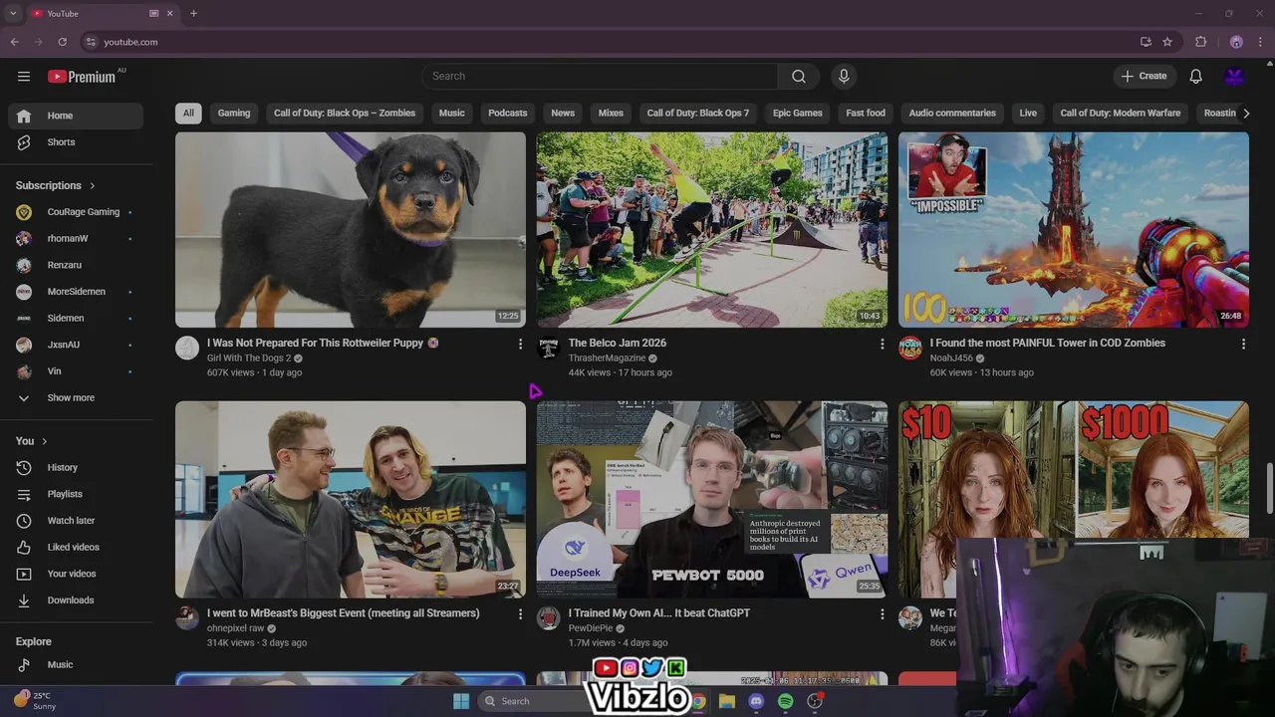Open ohnepixel raw channel link
This screenshot has height=717, width=1275.
tap(236, 629)
